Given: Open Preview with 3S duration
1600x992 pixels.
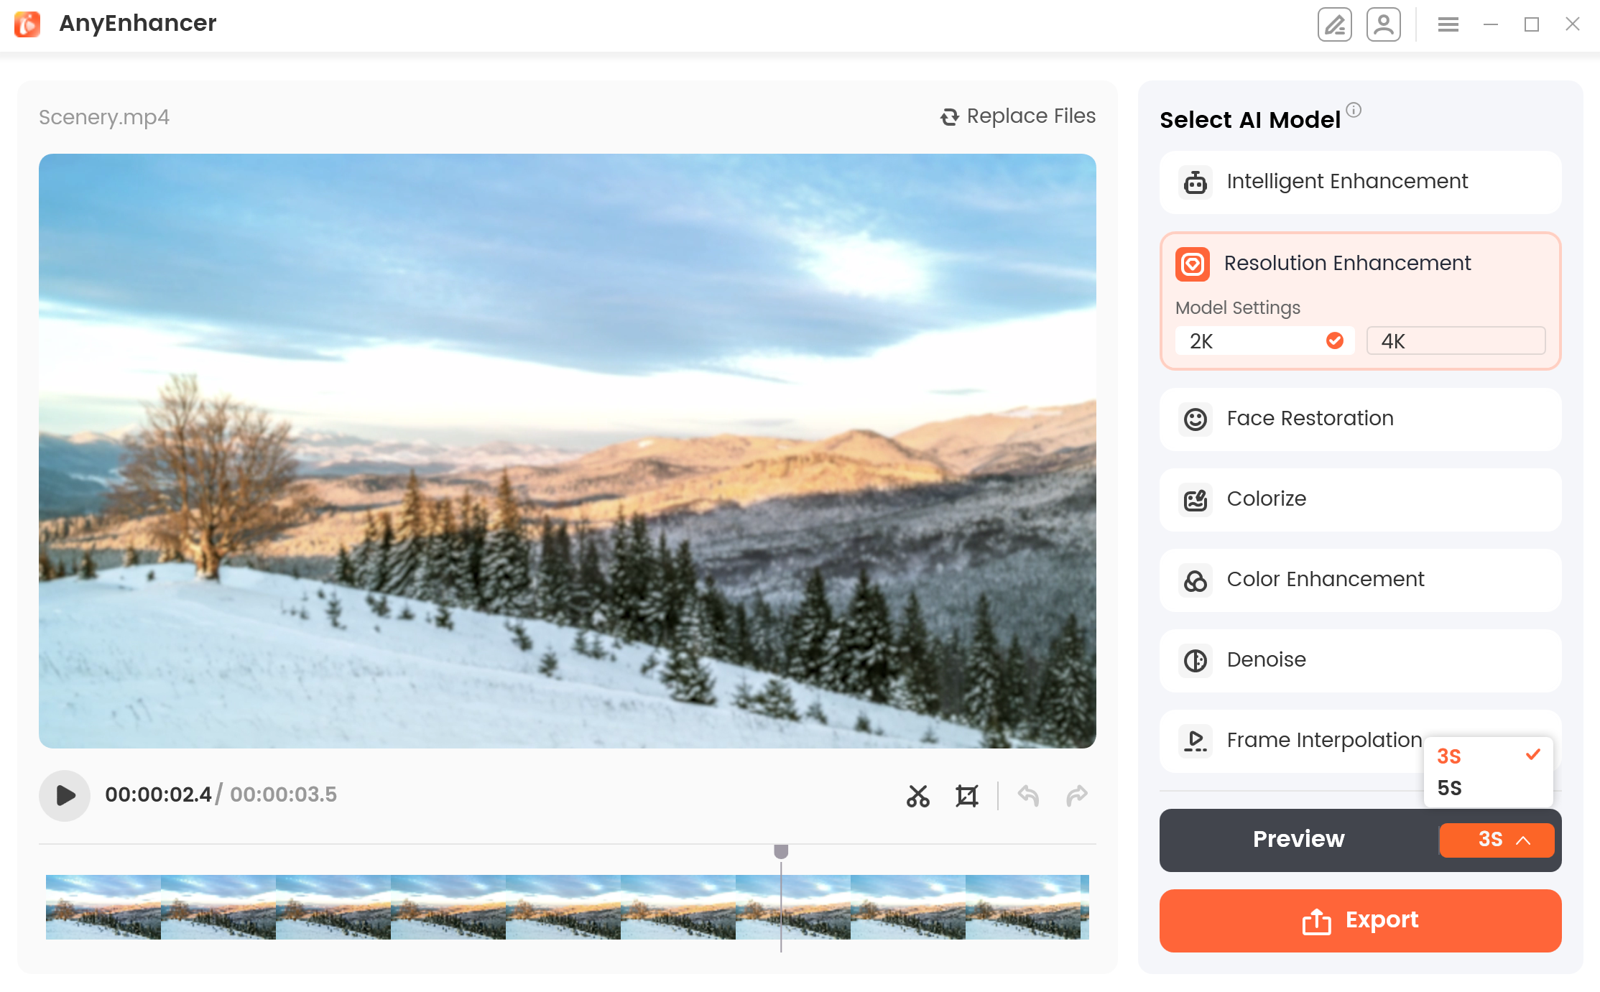Looking at the screenshot, I should tap(1300, 839).
